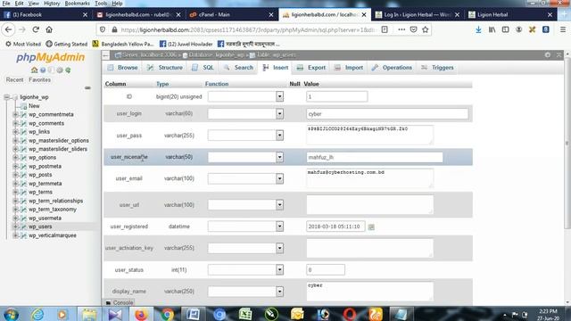Open the function dropdown for user_url

pyautogui.click(x=245, y=204)
